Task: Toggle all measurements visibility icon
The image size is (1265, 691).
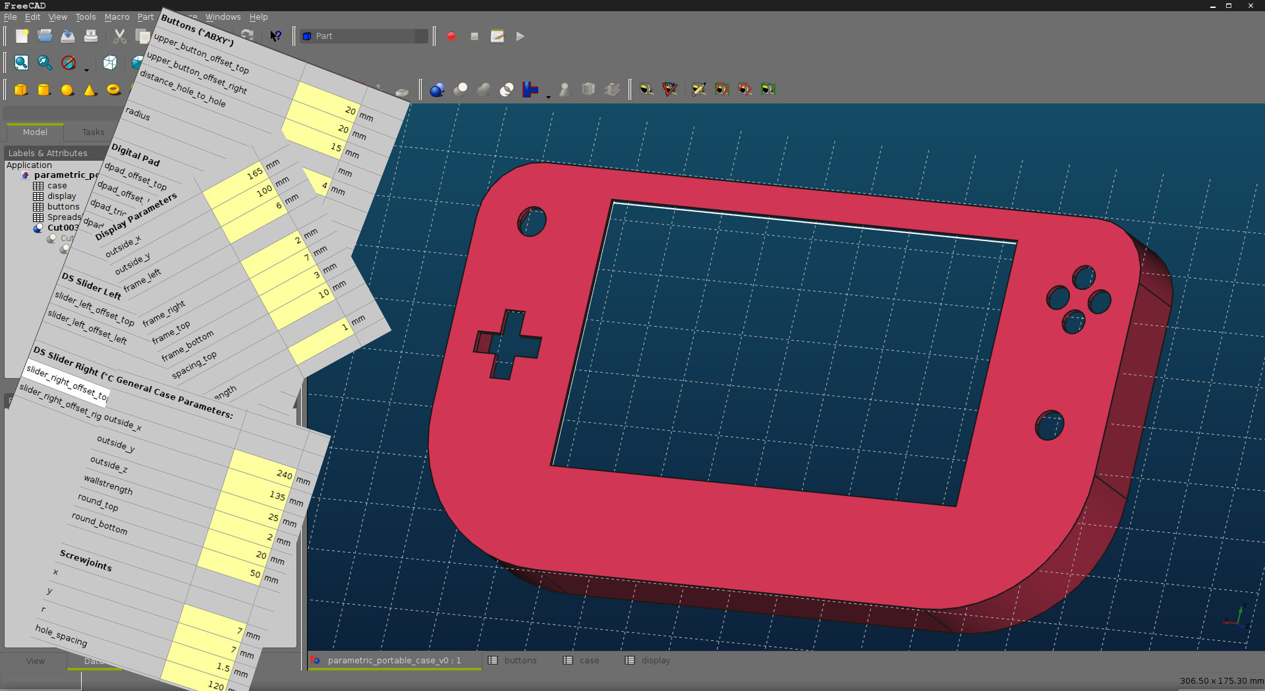Action: coord(722,90)
